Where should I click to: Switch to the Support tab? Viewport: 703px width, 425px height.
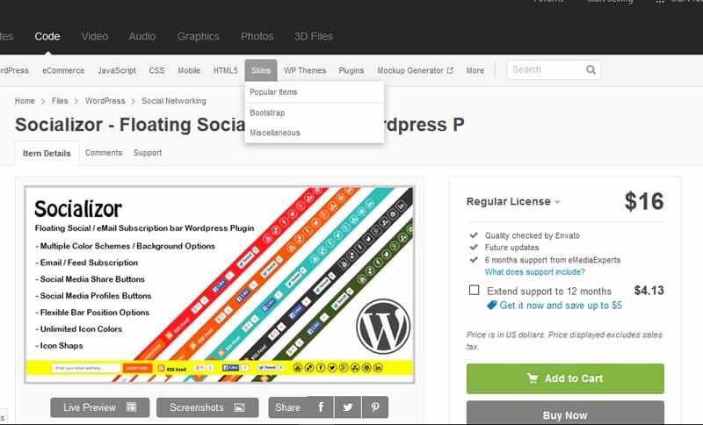coord(148,153)
